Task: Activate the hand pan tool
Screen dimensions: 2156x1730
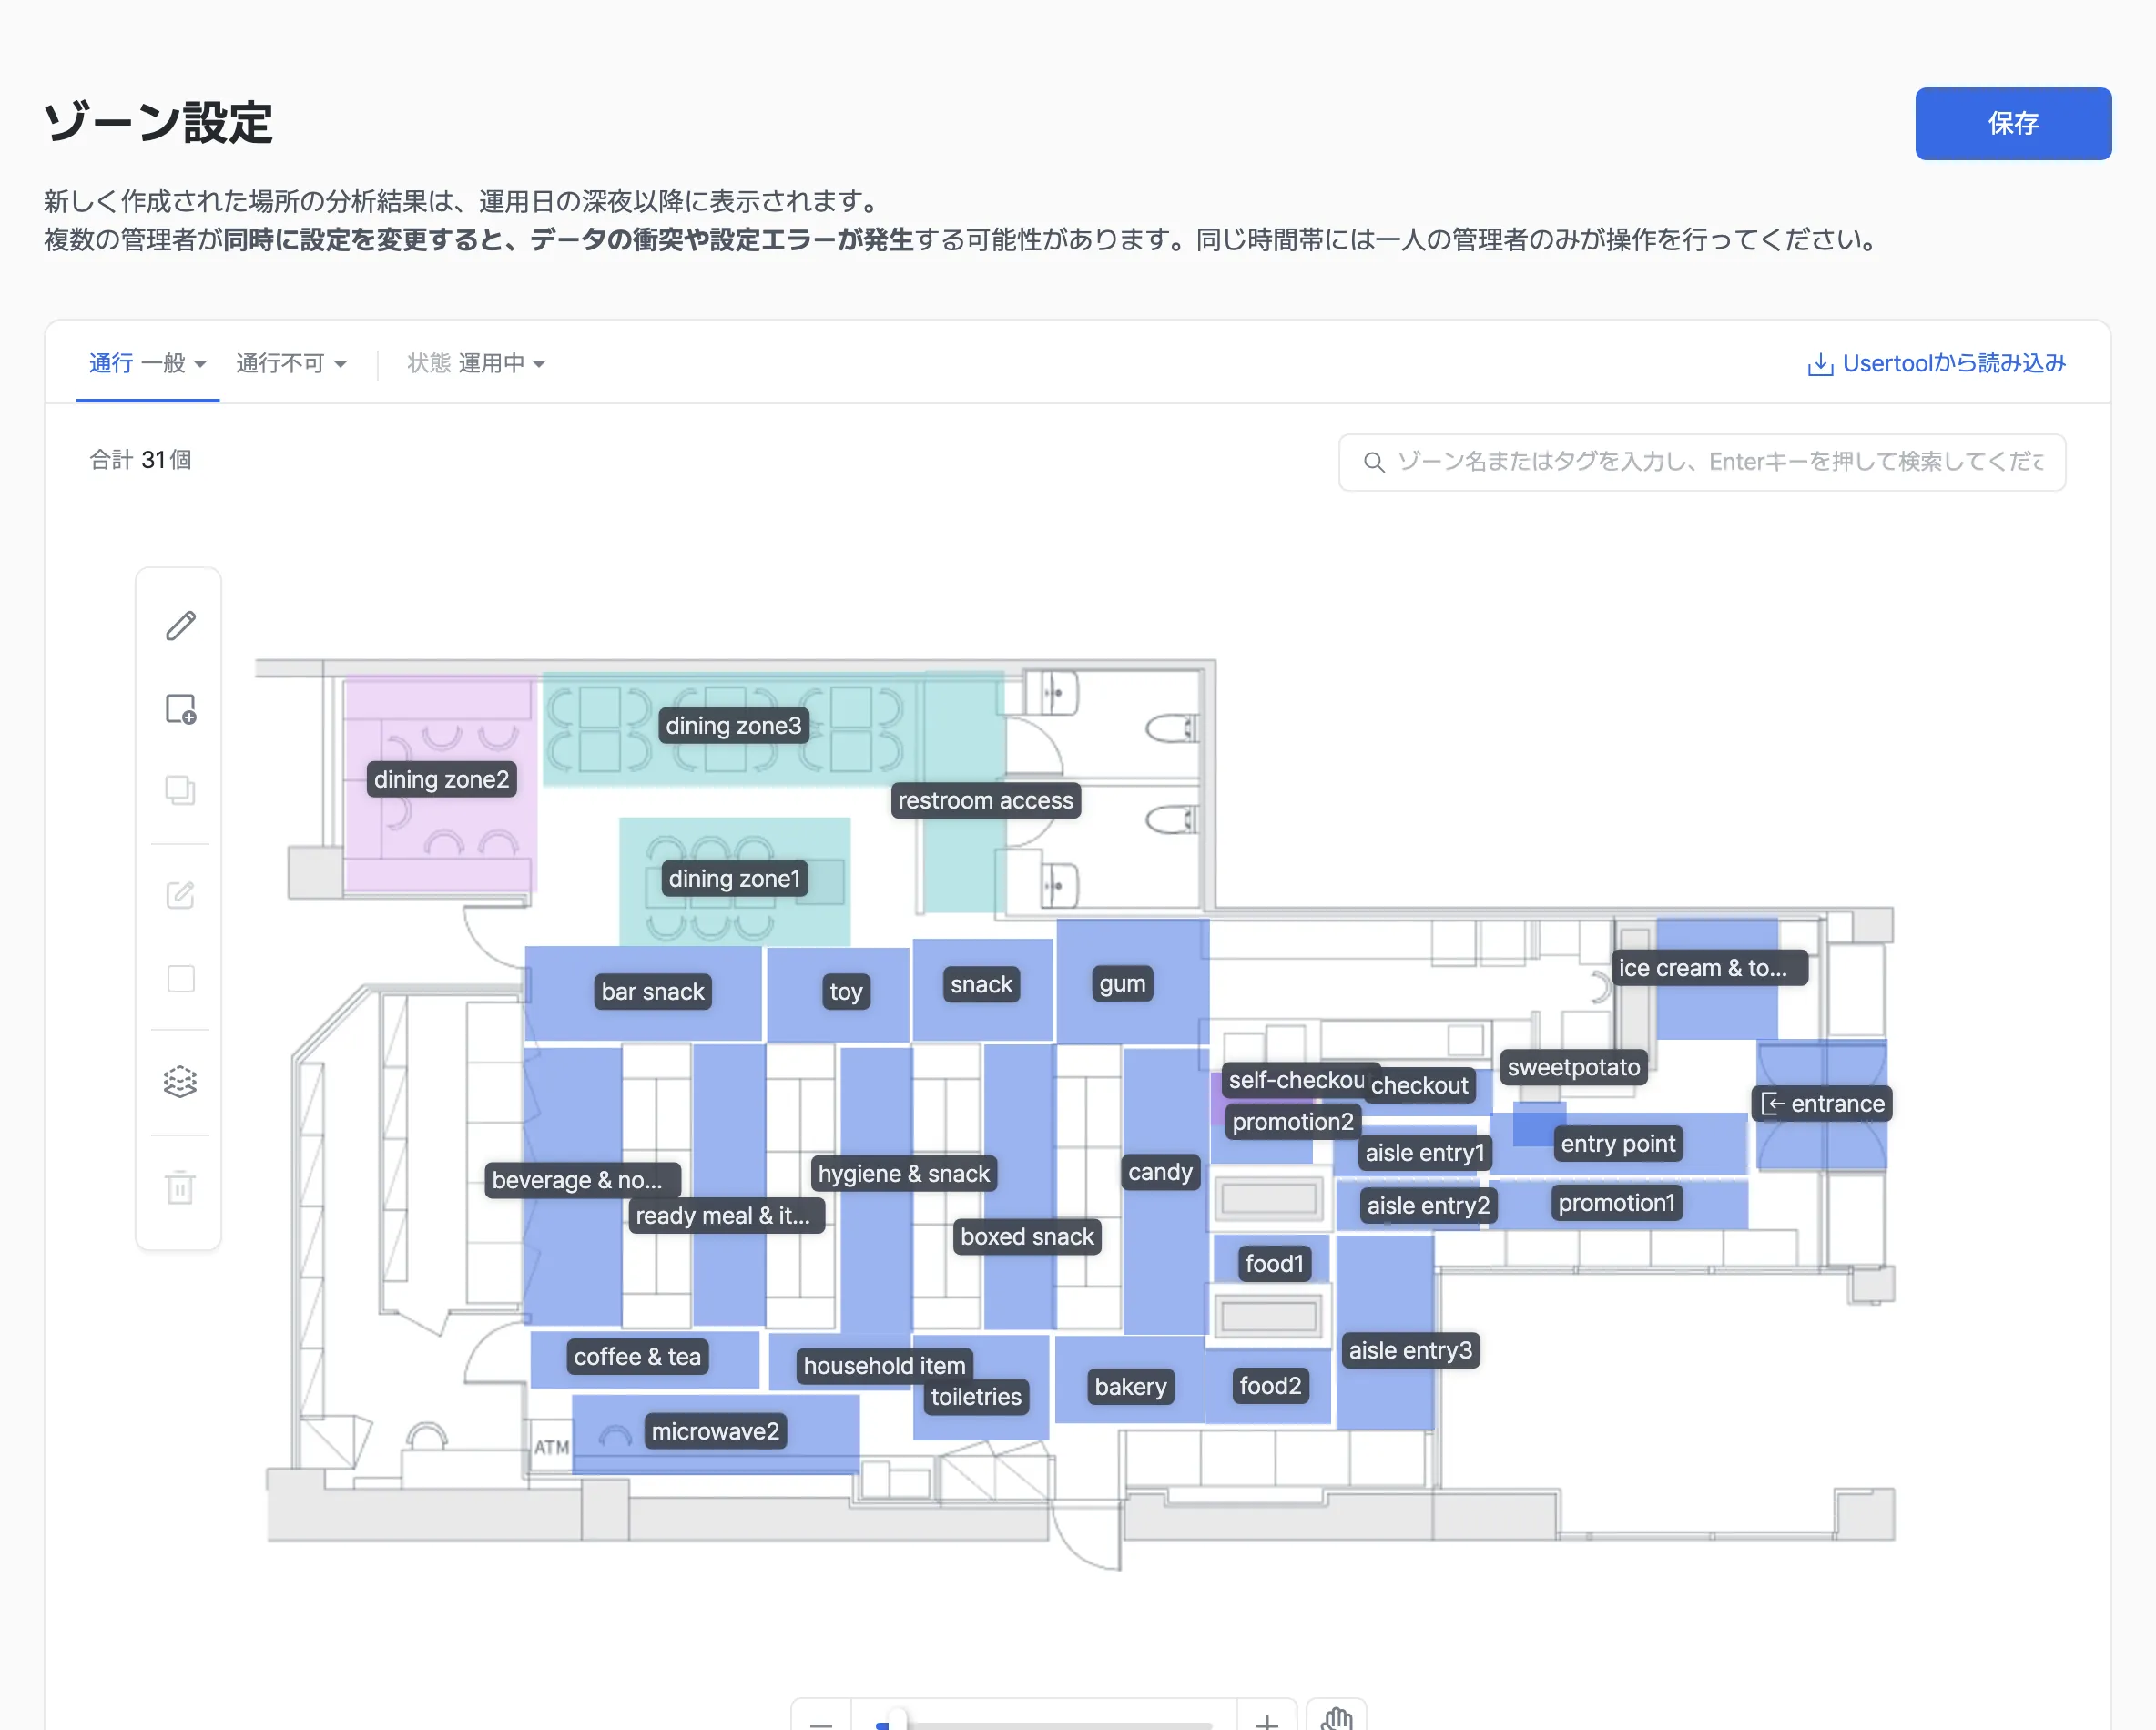Action: (x=1336, y=1720)
